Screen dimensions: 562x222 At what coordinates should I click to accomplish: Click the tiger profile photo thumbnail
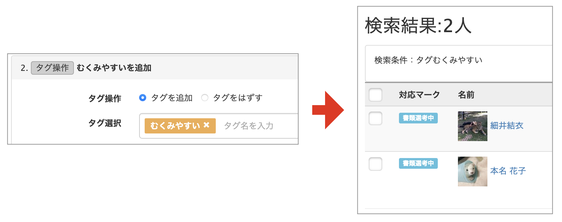pos(472,126)
